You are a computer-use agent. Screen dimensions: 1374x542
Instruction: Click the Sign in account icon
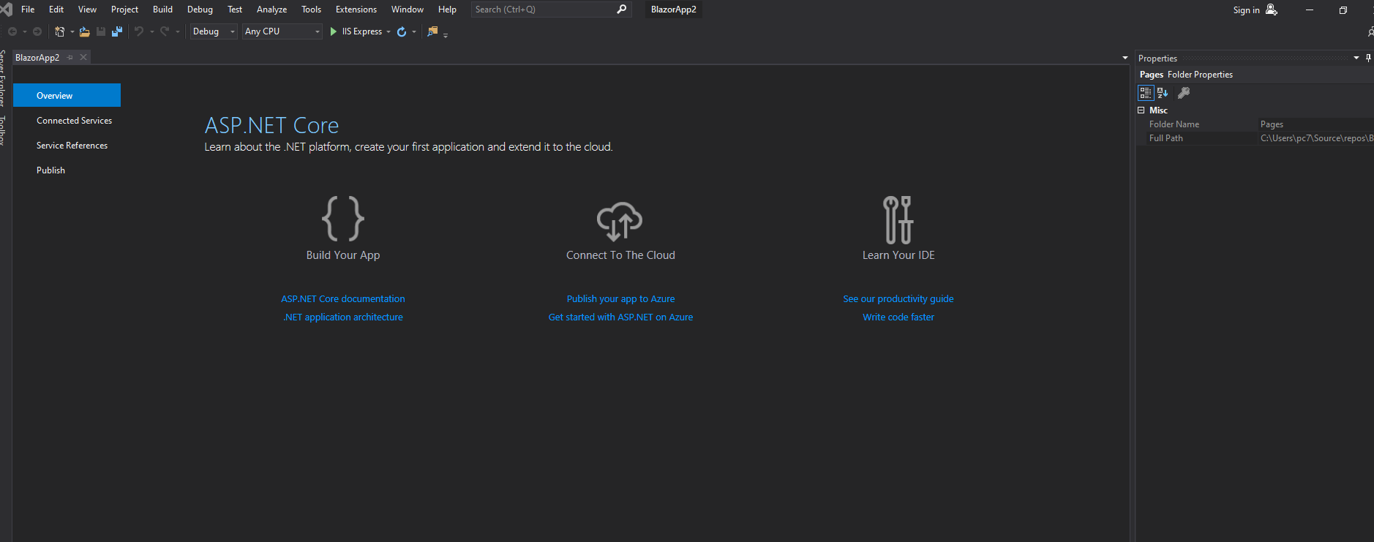point(1272,10)
